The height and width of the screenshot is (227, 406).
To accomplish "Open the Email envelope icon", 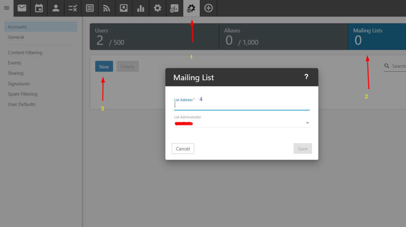I will point(22,8).
